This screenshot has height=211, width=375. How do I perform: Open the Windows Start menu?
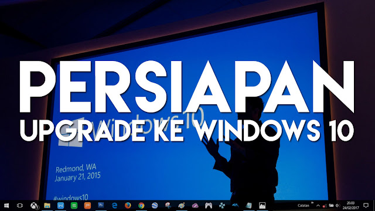pos(6,206)
